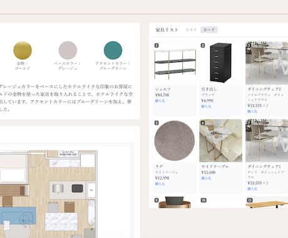The height and width of the screenshot is (238, 288).
Task: Follow the 購入先 link under サイドテーブル
Action: pos(206,178)
